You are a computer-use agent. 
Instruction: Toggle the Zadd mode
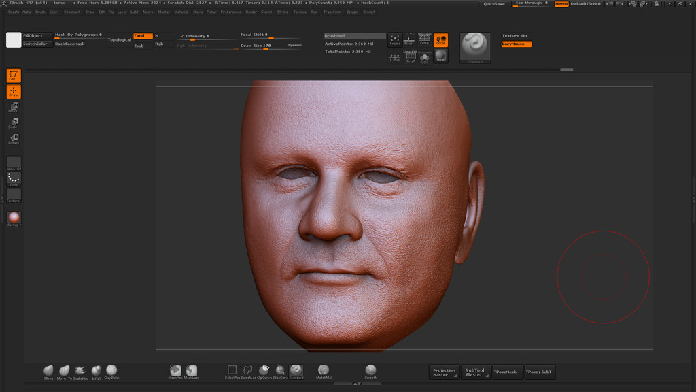[143, 35]
